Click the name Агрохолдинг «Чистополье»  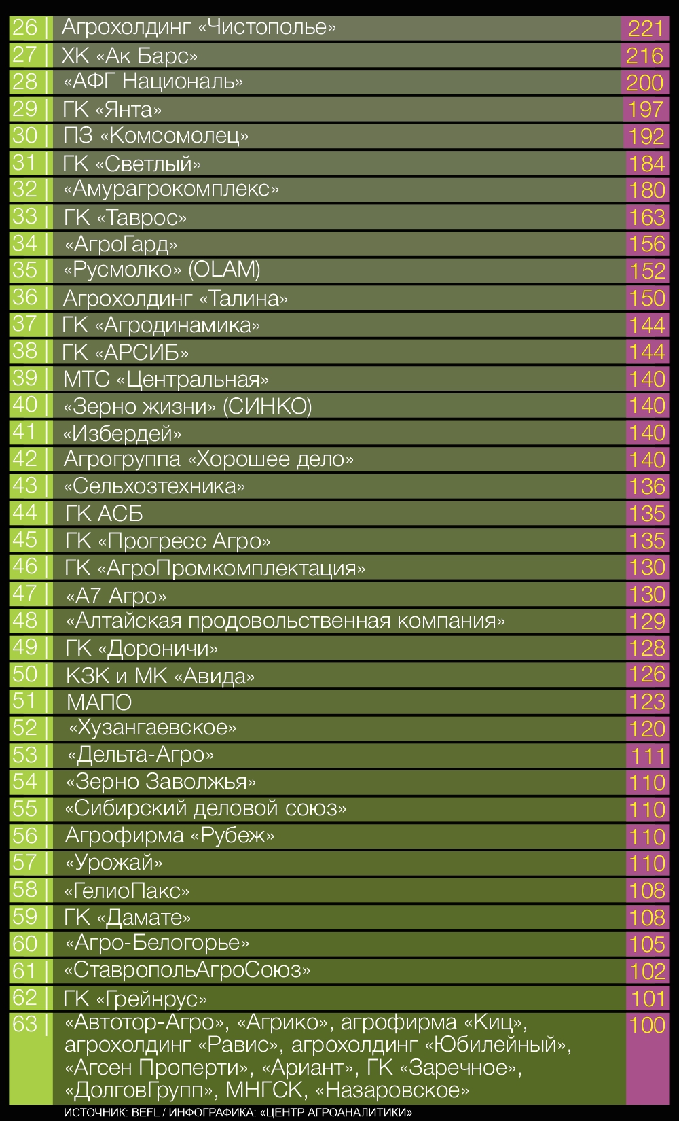click(x=199, y=28)
